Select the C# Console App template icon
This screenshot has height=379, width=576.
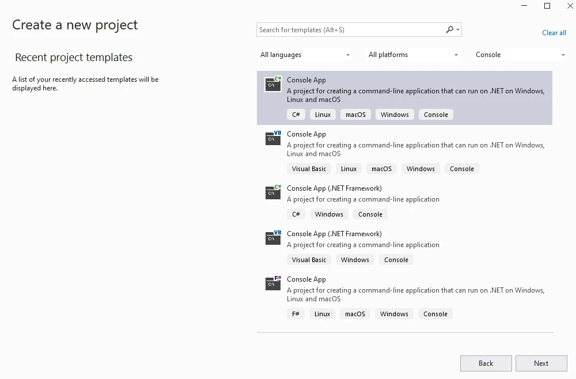[273, 84]
